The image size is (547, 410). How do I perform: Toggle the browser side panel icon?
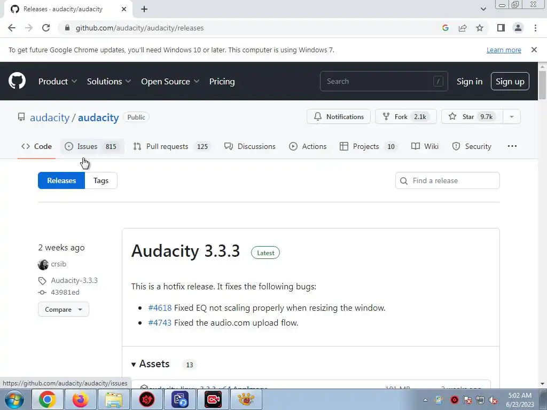click(501, 28)
